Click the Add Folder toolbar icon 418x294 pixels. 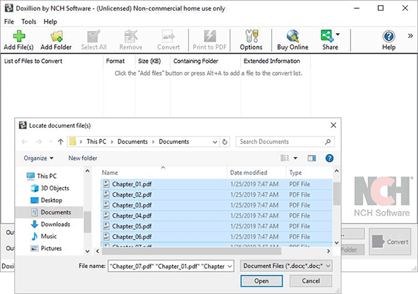(x=56, y=40)
